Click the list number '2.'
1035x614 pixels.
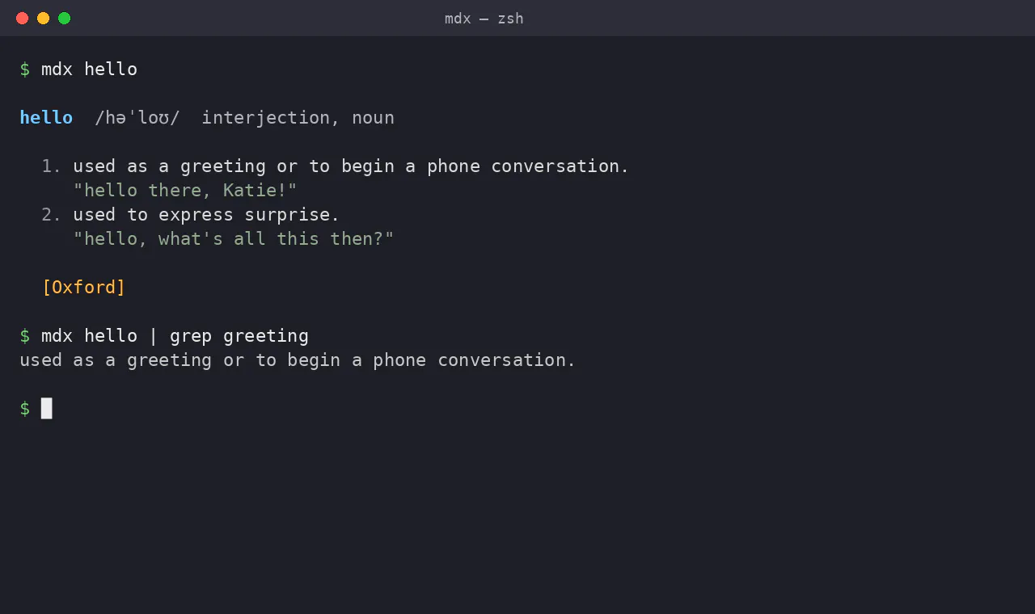(x=51, y=215)
